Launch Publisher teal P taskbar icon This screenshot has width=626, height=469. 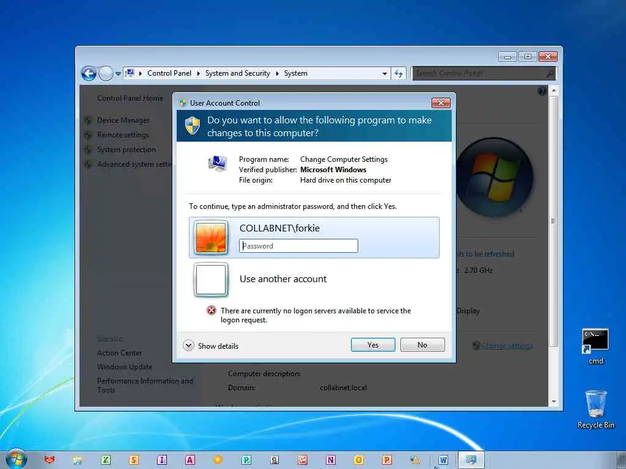(x=246, y=460)
